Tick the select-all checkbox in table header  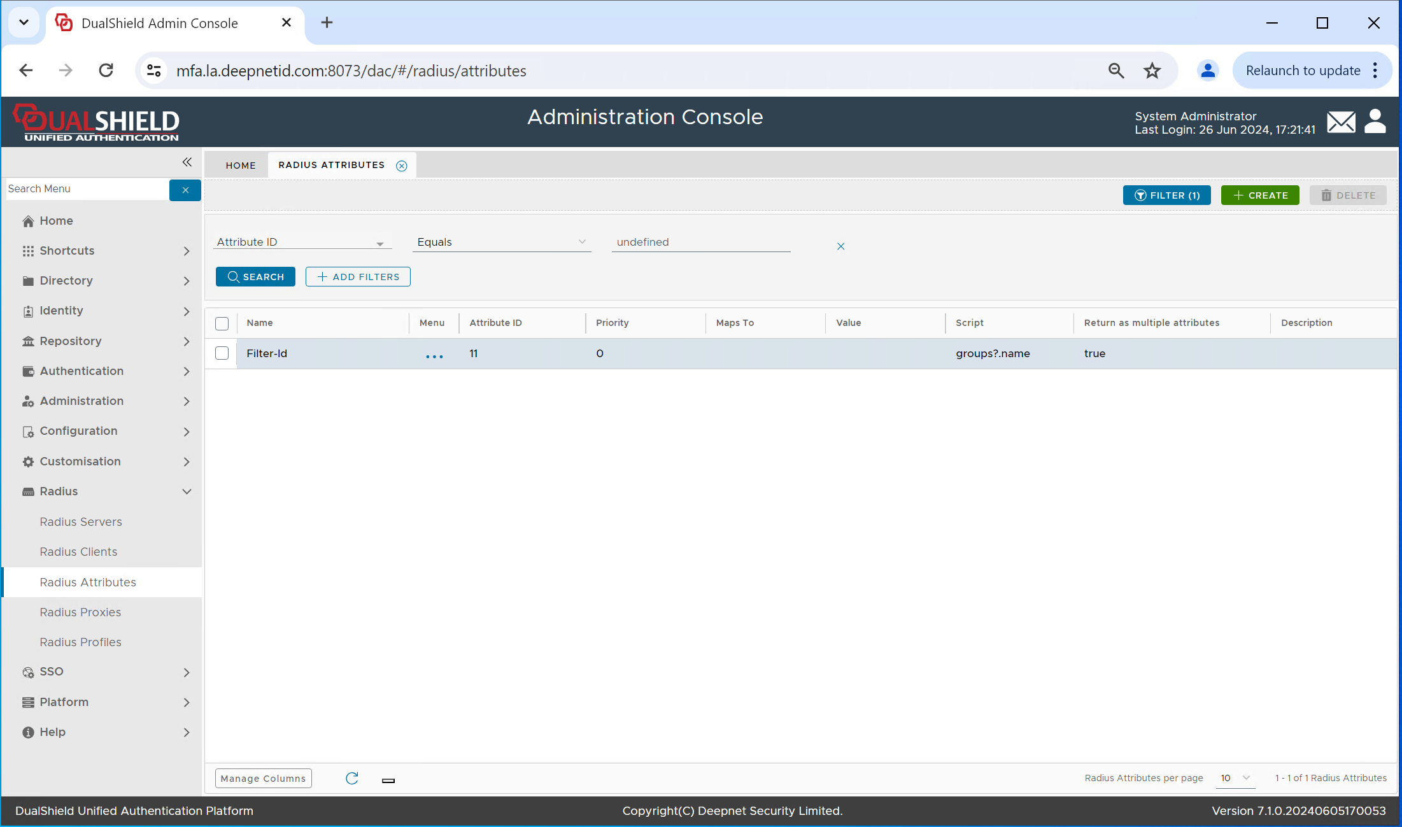click(x=222, y=323)
